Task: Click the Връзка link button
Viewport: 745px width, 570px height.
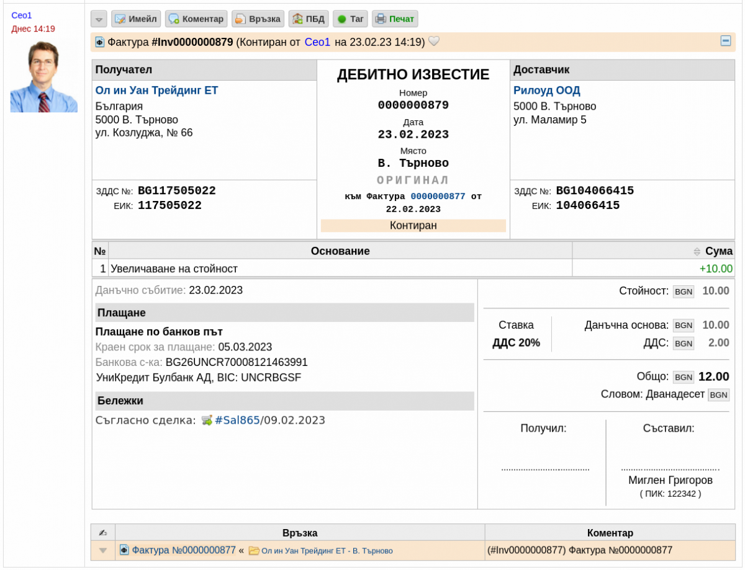Action: coord(258,19)
